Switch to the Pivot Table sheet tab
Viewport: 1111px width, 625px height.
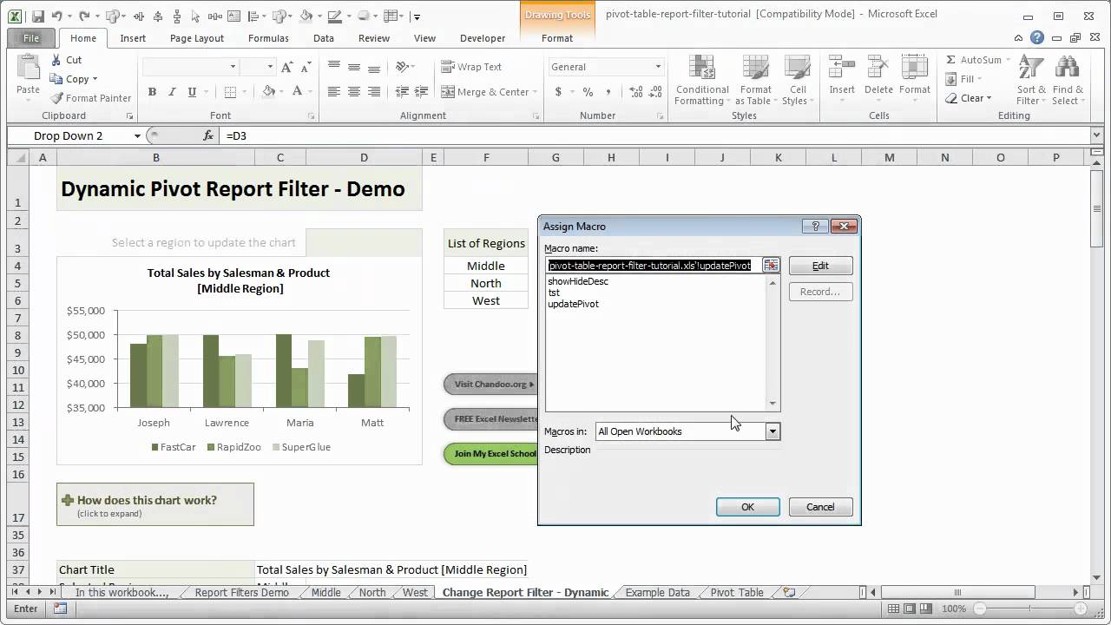[737, 592]
